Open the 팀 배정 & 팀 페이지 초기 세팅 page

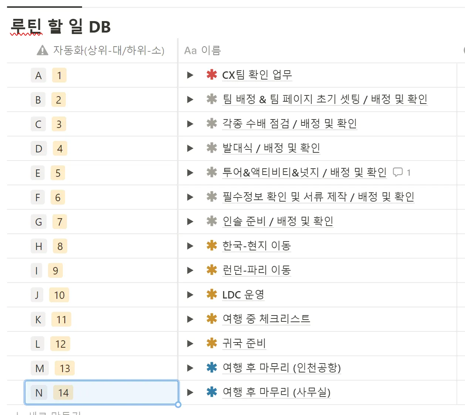[325, 99]
